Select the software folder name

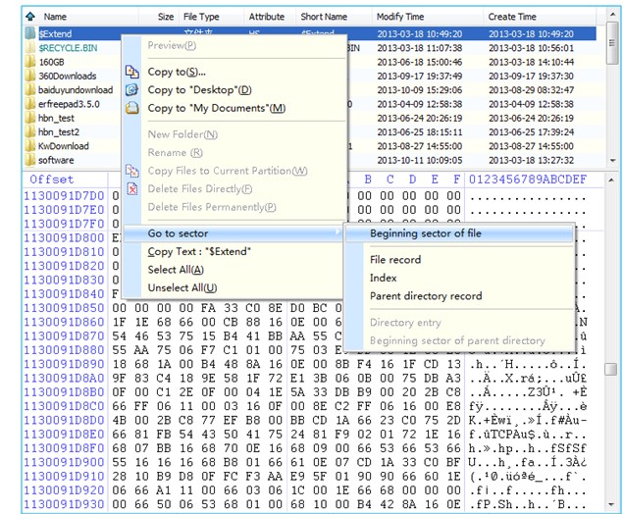coord(56,160)
